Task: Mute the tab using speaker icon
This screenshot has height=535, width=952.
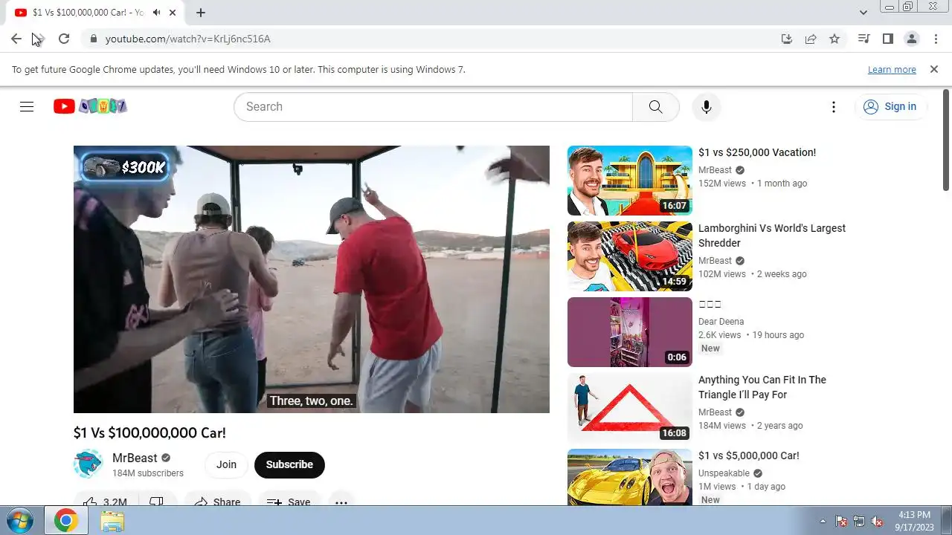Action: [157, 13]
